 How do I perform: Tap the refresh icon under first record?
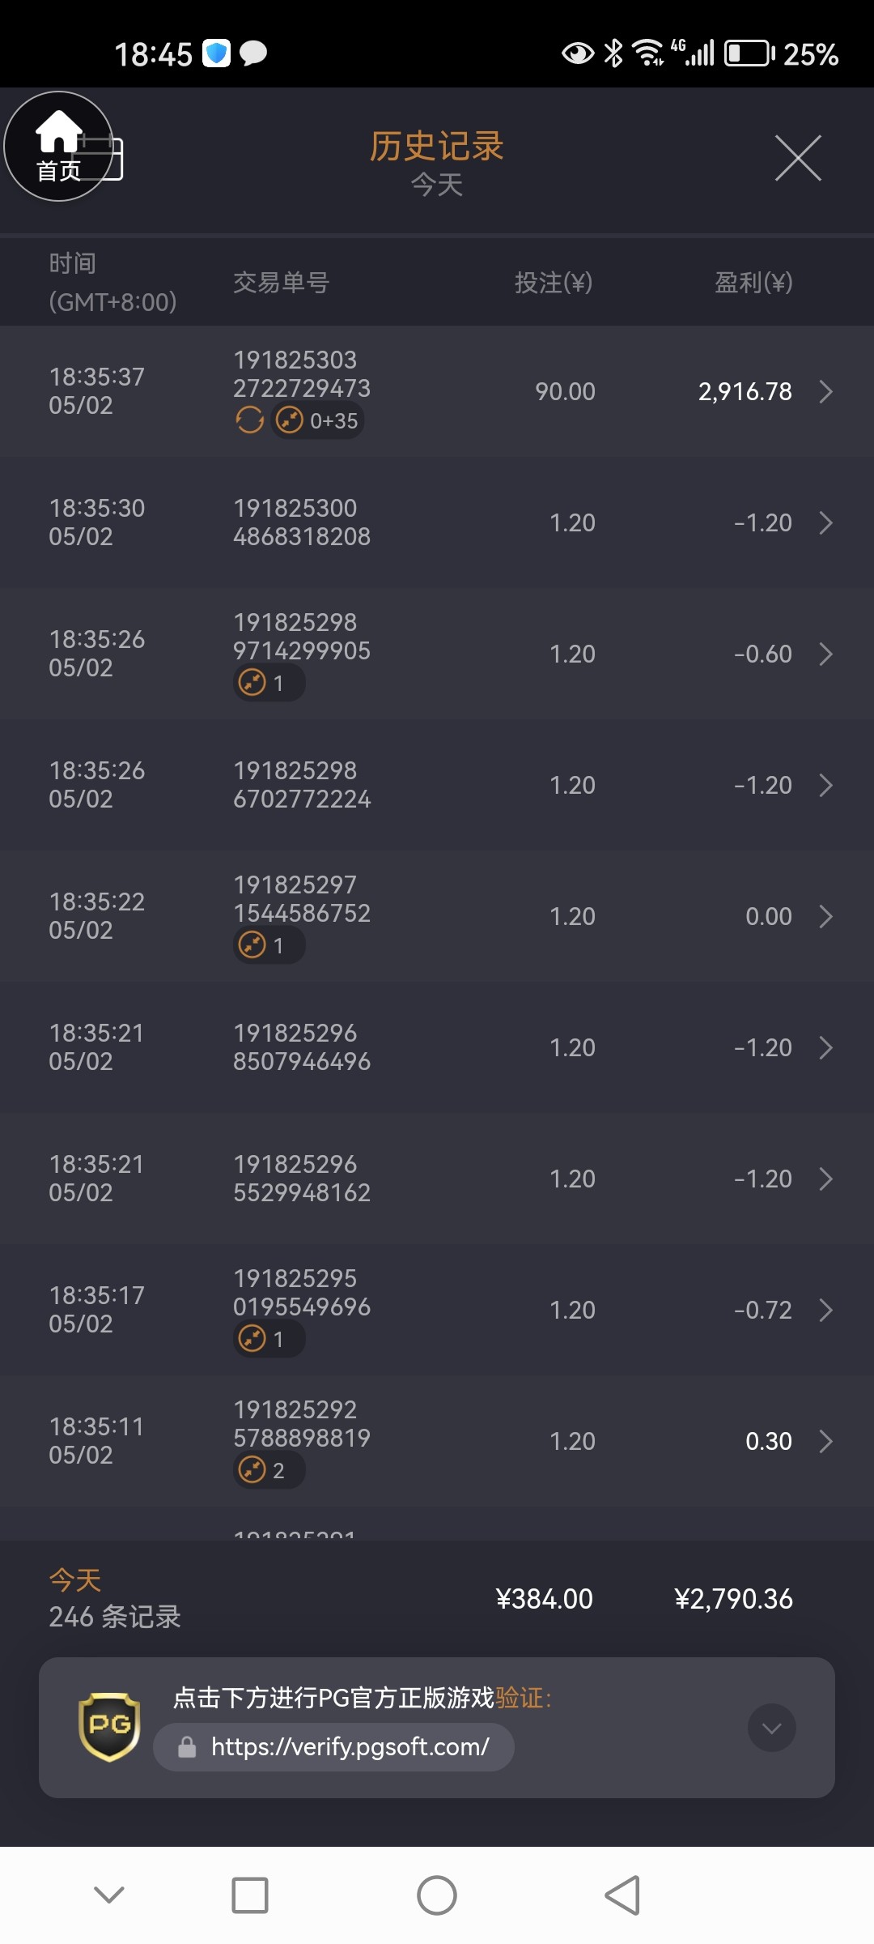pyautogui.click(x=249, y=420)
